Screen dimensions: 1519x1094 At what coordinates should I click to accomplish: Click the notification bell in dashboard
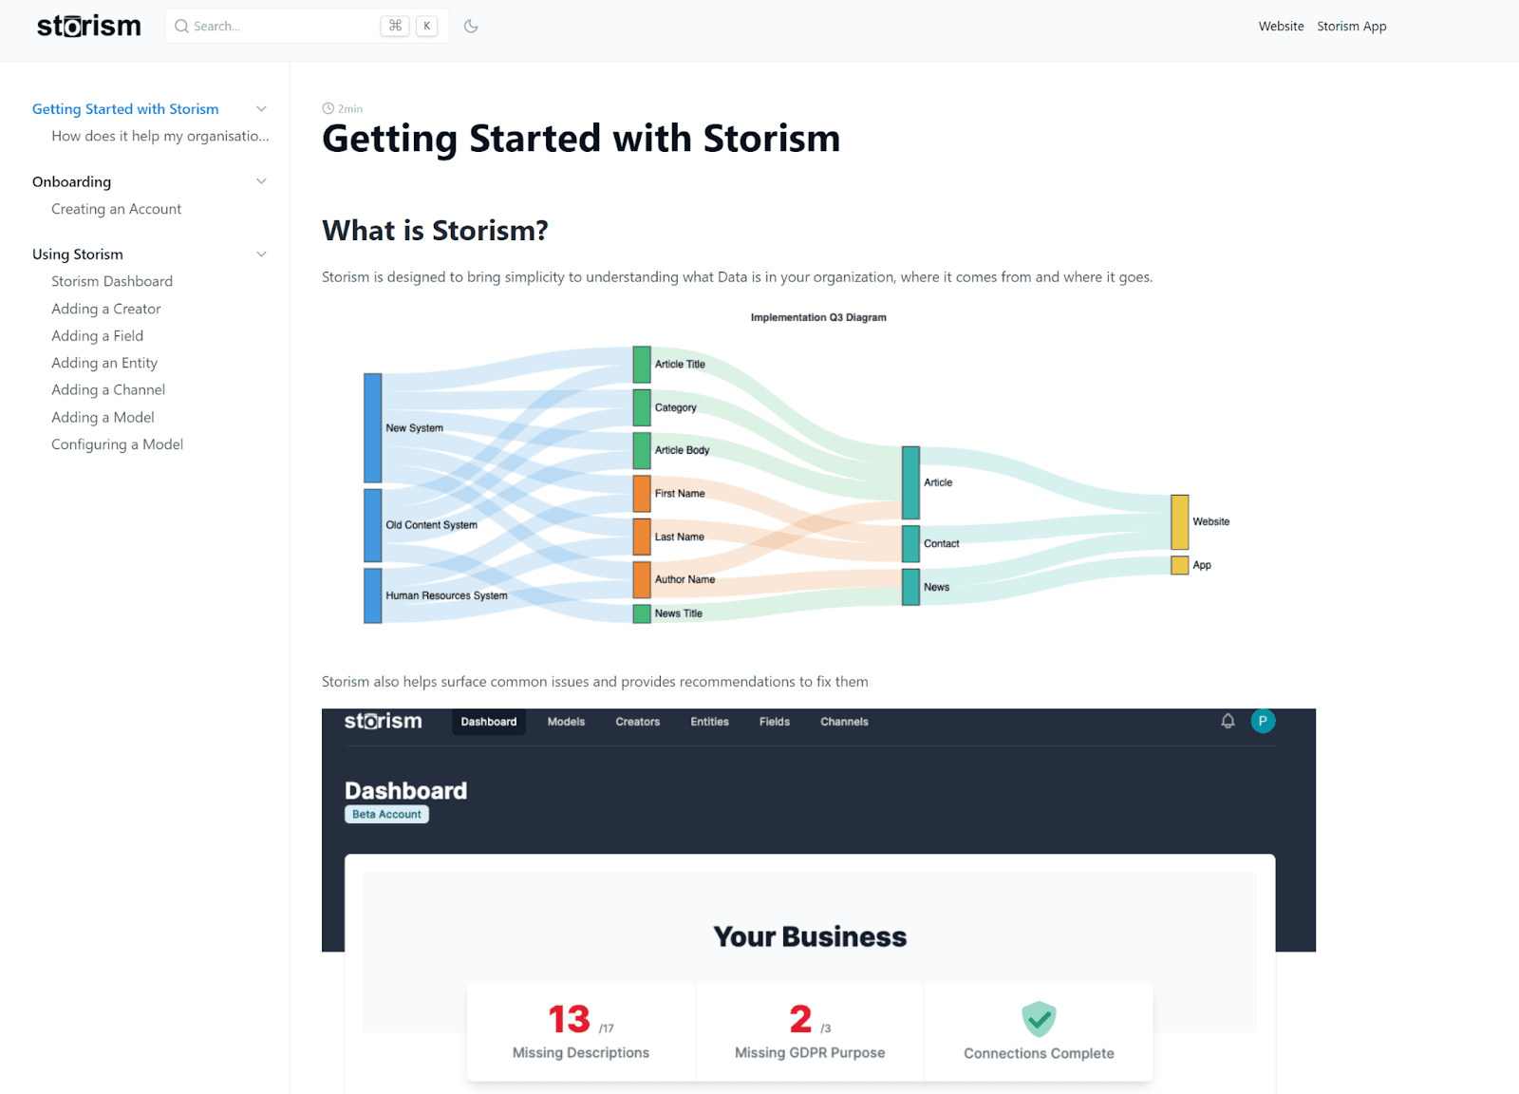1228,722
